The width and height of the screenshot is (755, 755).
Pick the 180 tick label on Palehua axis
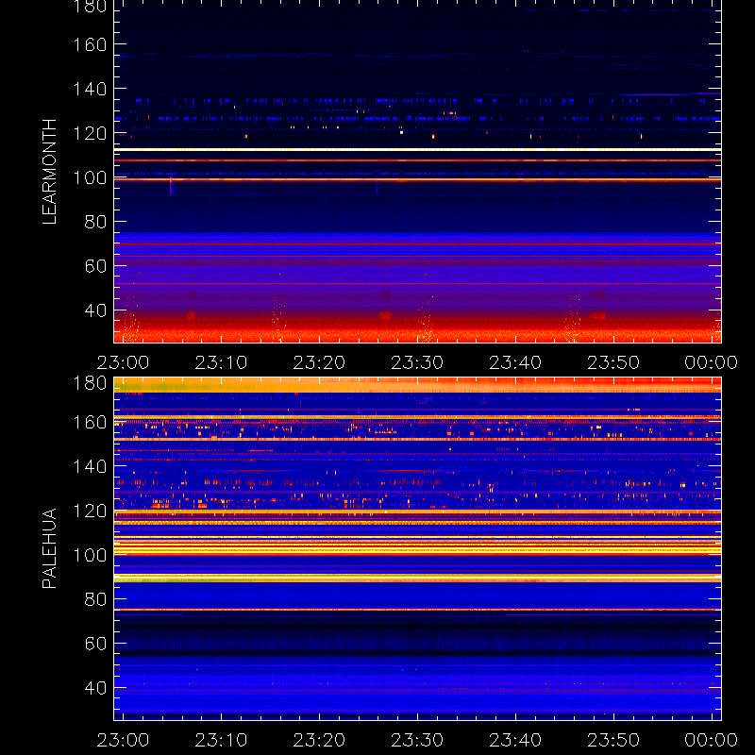pos(90,384)
